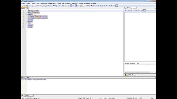Open the Поиск menu

coord(33,3)
